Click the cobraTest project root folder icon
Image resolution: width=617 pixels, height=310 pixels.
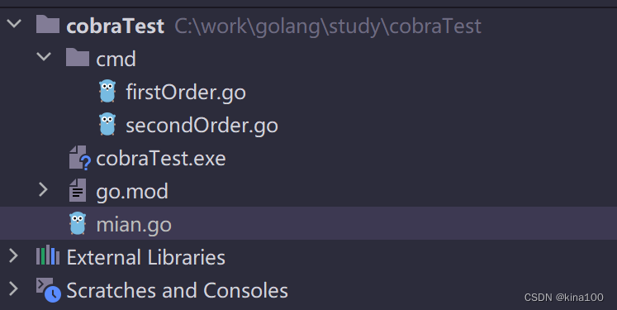tap(48, 24)
